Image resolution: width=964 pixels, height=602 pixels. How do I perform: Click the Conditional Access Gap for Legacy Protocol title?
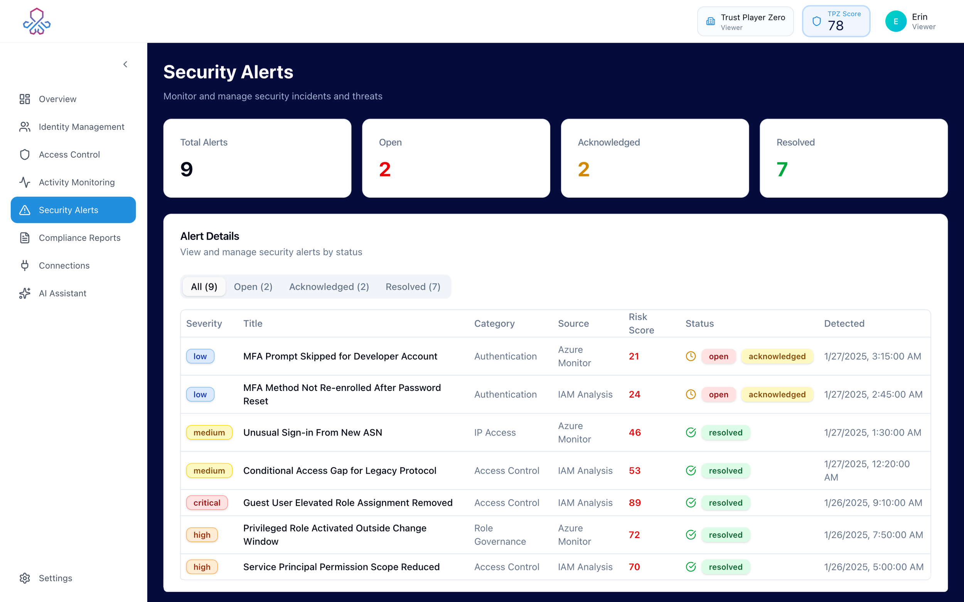[340, 471]
